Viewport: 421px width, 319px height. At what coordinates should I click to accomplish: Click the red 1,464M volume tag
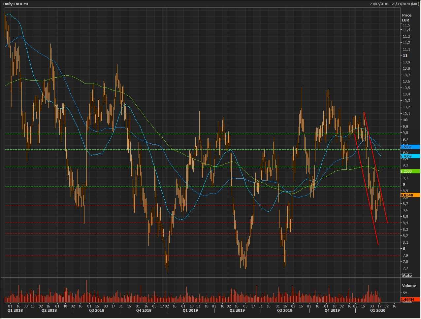(x=410, y=300)
